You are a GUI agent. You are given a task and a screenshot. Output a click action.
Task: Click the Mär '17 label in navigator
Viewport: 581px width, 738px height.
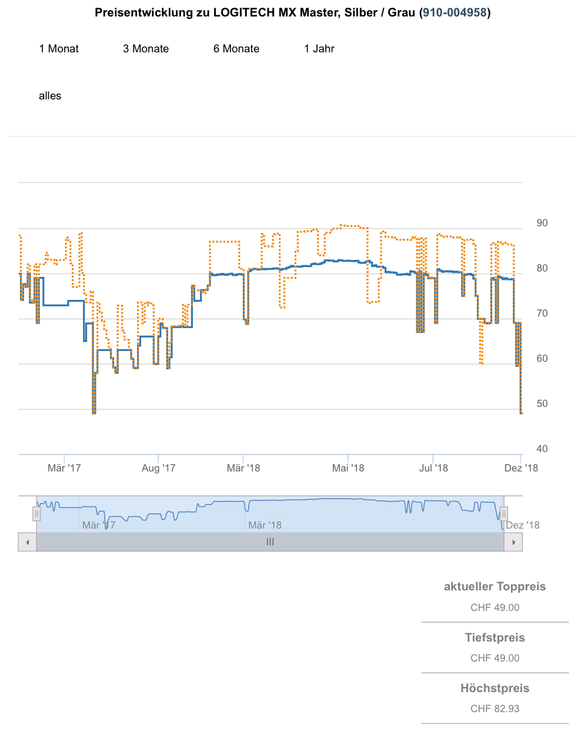click(x=99, y=525)
